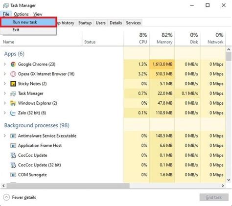
Task: Switch to the Services tab
Action: pyautogui.click(x=133, y=23)
